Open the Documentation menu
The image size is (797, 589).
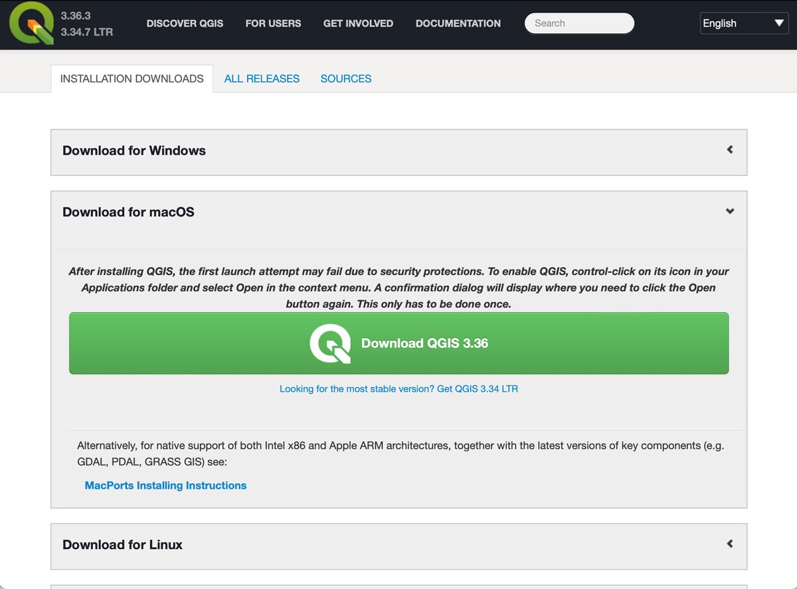458,23
